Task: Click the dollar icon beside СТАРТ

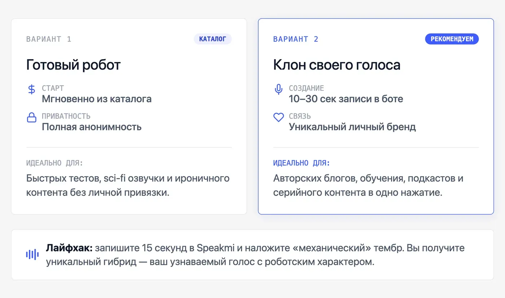Action: tap(32, 89)
